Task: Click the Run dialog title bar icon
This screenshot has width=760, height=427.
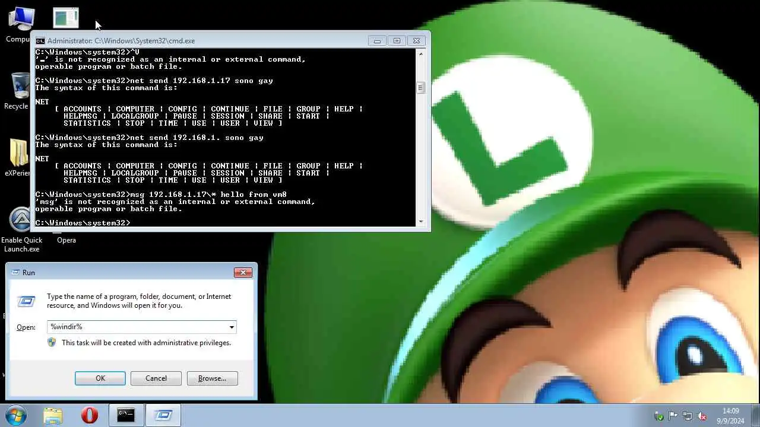Action: pos(15,272)
